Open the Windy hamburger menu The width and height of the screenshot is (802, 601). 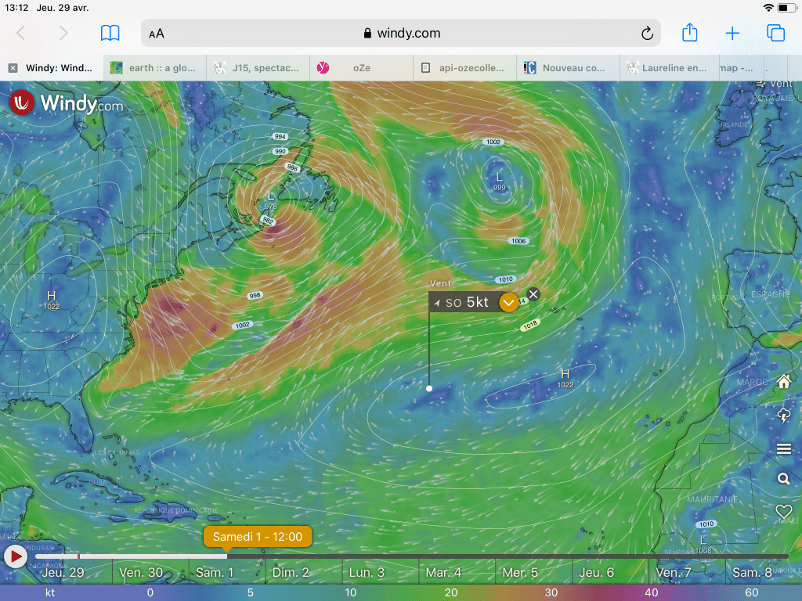click(x=783, y=448)
